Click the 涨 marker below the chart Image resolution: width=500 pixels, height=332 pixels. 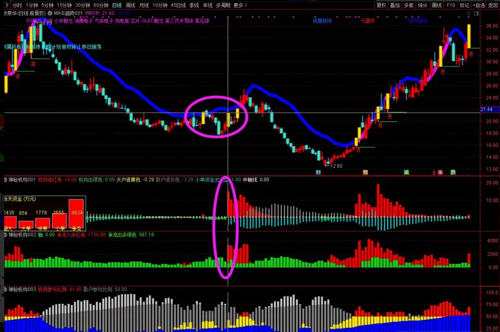click(x=440, y=172)
